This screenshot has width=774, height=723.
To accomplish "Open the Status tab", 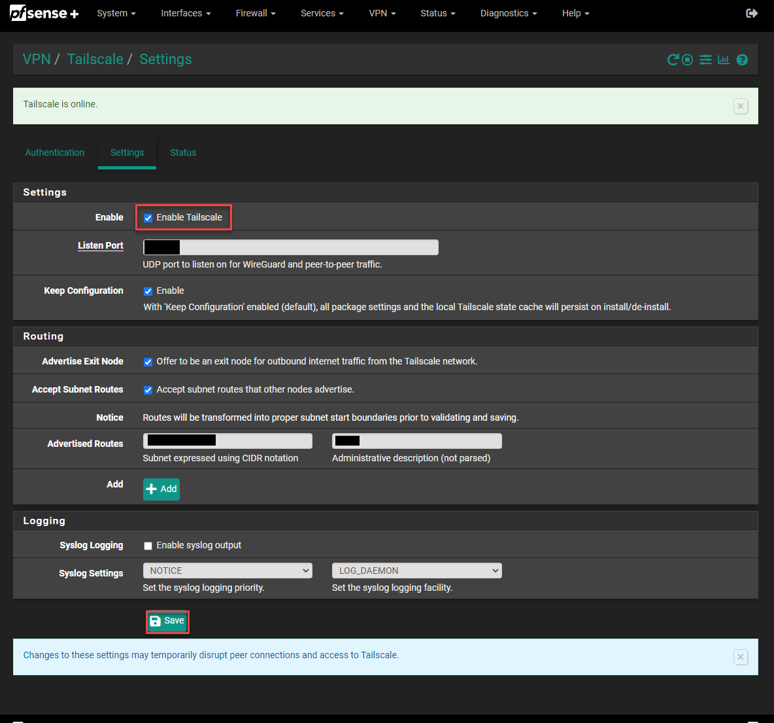I will (x=183, y=152).
